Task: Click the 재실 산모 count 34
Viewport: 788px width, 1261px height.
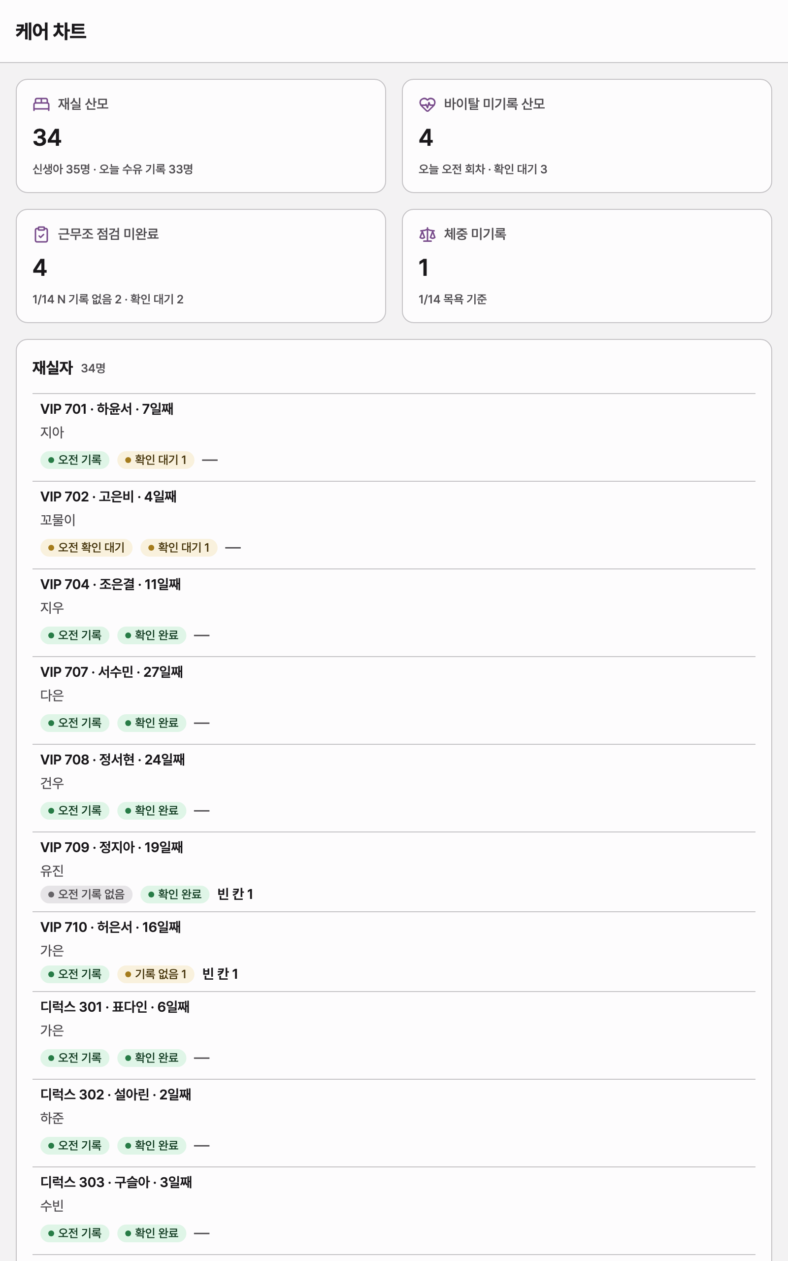Action: click(x=47, y=137)
